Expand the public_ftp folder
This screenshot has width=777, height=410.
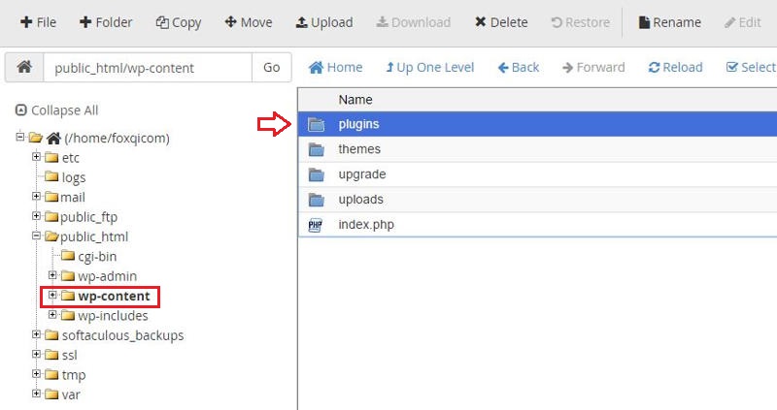click(x=36, y=215)
